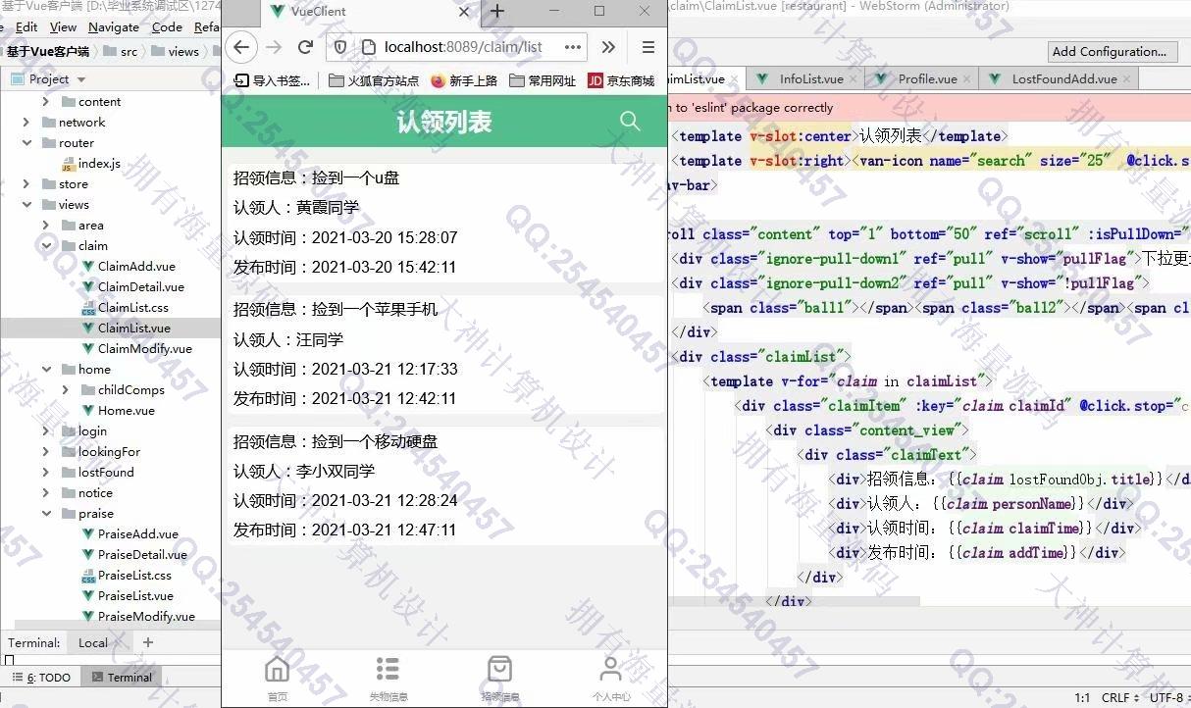Viewport: 1191px width, 708px height.
Task: Expand the childComps folder
Action: point(65,389)
